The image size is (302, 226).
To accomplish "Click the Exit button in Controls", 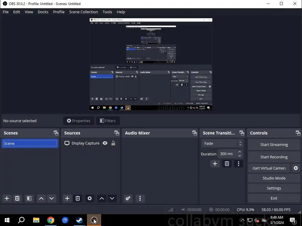I will 274,198.
